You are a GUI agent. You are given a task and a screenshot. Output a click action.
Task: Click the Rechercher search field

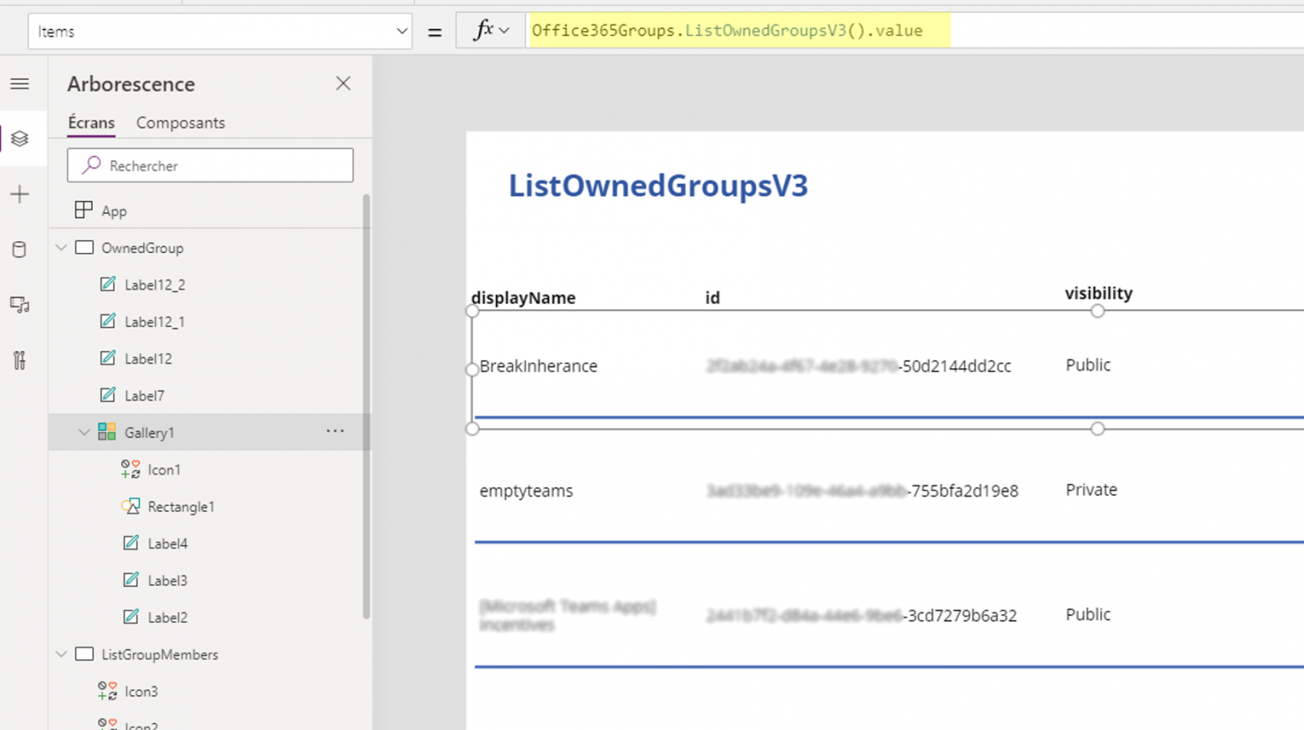(212, 165)
